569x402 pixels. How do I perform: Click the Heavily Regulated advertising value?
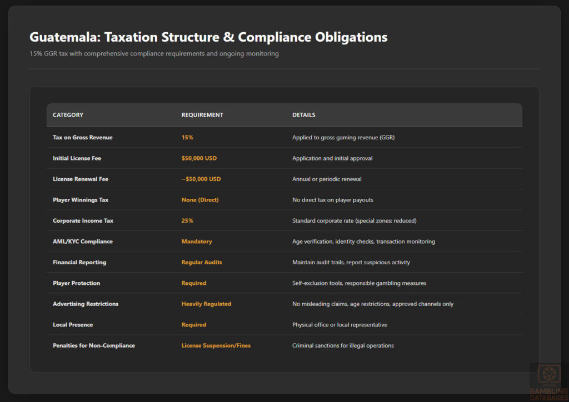click(x=206, y=304)
